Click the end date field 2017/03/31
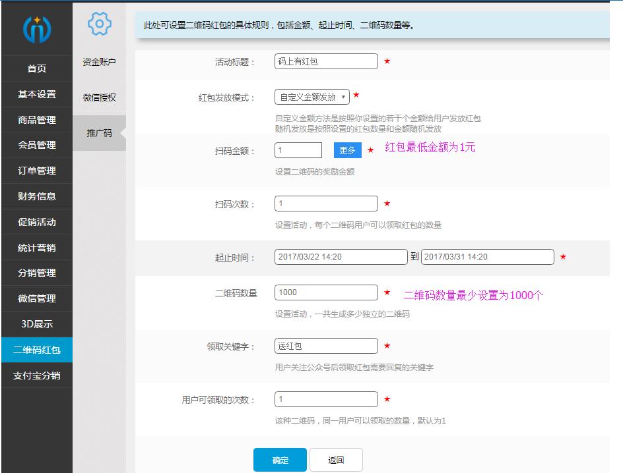Screen dimensions: 623x473 [x=488, y=257]
